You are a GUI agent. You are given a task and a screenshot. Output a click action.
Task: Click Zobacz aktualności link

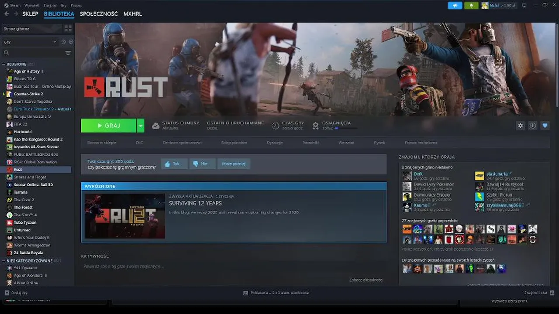point(366,280)
